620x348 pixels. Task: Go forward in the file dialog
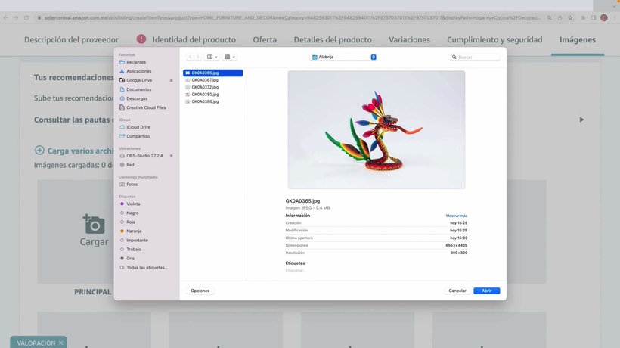point(197,57)
